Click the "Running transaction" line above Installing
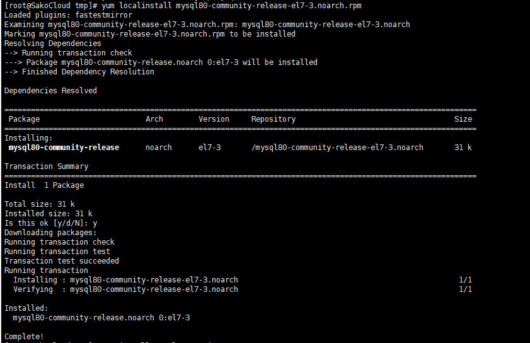Screen dimensions: 530x343 46,270
